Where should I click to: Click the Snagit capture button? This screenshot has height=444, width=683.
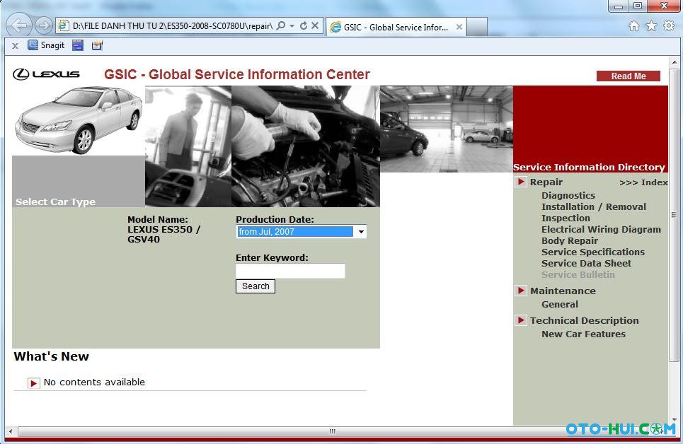[46, 45]
